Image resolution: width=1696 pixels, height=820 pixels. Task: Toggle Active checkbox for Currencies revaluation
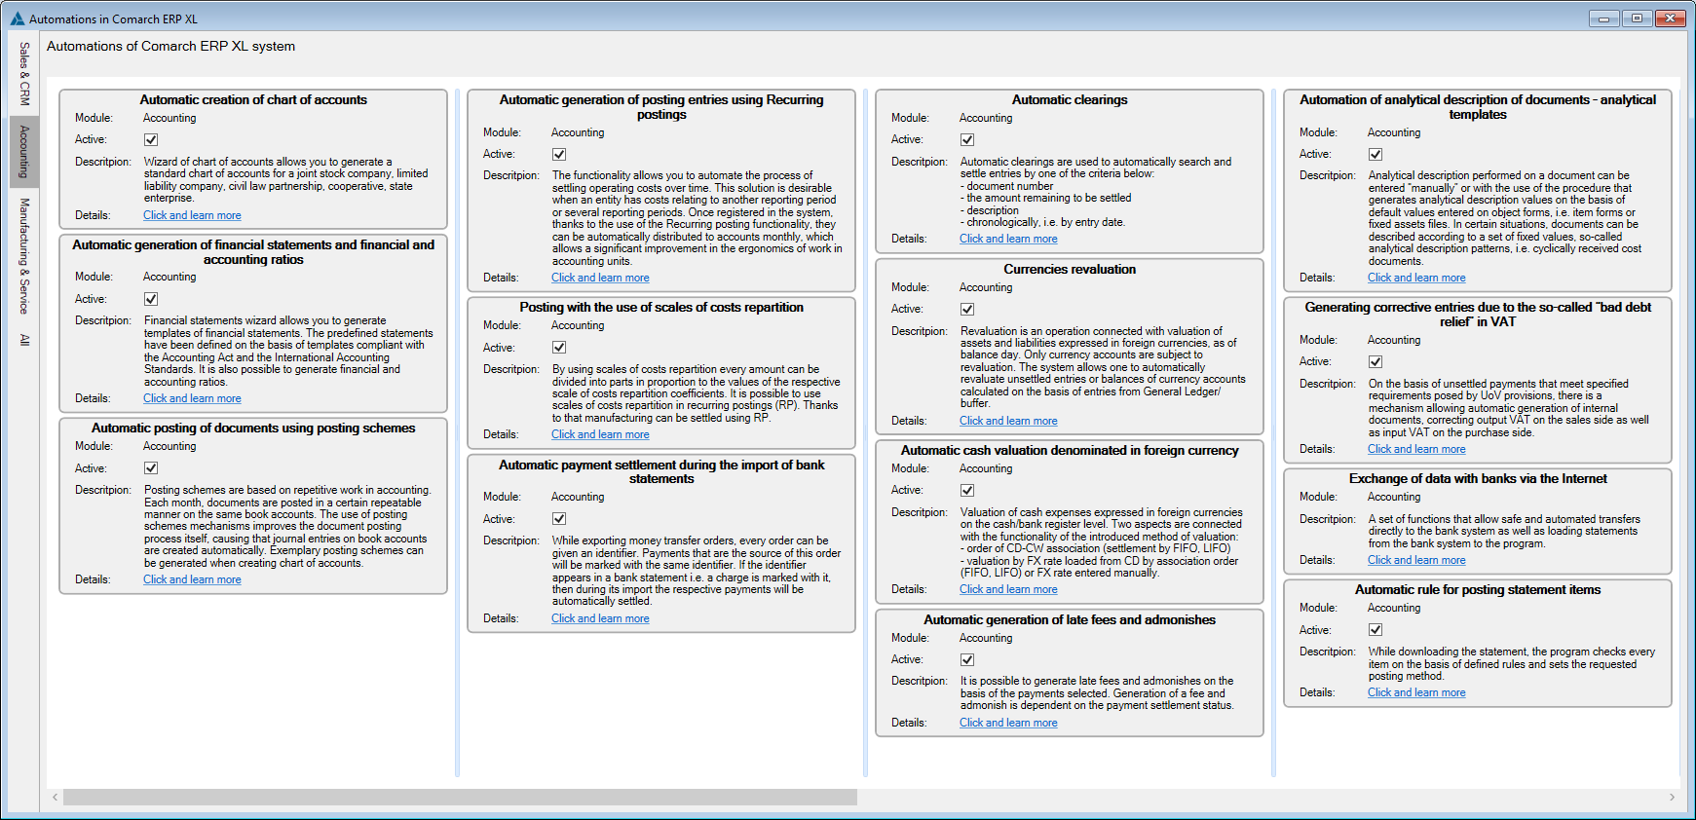point(967,309)
